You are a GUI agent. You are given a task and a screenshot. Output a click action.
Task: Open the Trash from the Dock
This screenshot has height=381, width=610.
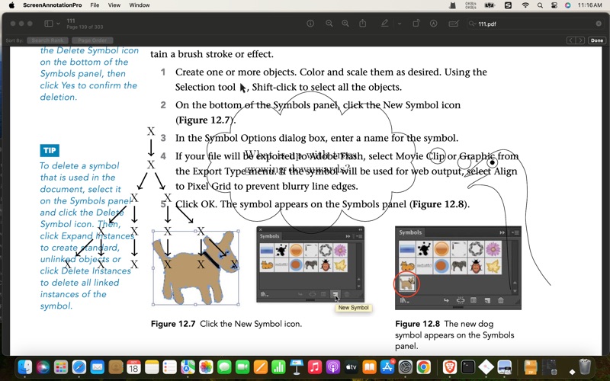tap(585, 367)
